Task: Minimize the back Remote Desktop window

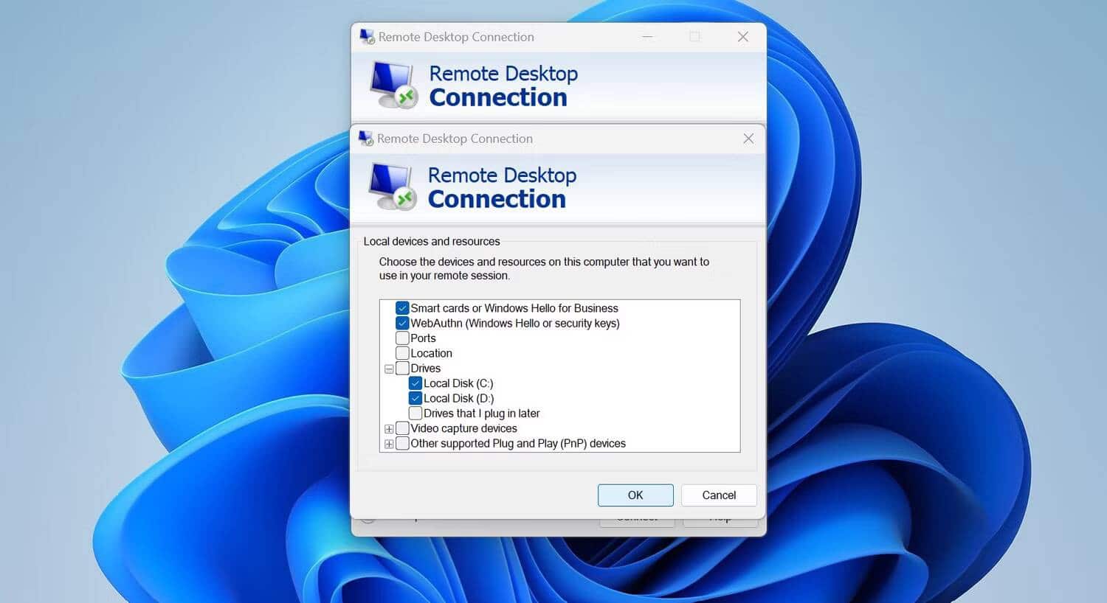Action: [646, 36]
